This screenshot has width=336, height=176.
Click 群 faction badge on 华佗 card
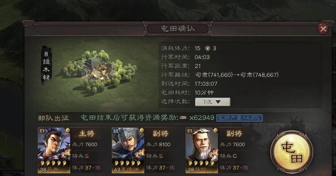tap(189, 131)
